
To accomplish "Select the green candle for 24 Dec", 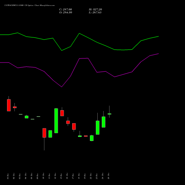I will tap(104, 122).
